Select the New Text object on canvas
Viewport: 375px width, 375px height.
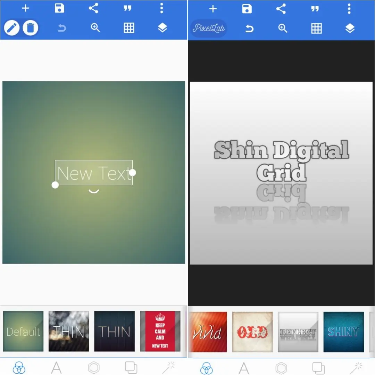(x=94, y=173)
